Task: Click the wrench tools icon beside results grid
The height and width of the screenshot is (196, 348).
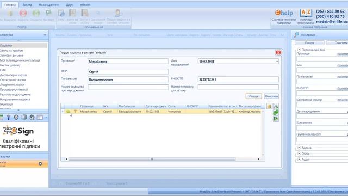Action: (x=276, y=106)
